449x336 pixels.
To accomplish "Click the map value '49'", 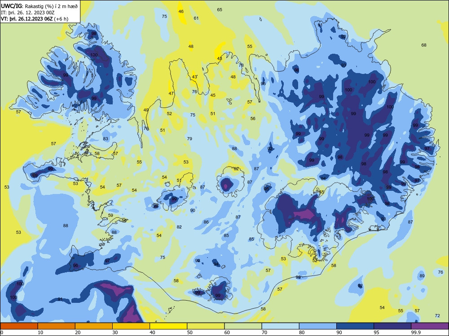I will 146,110.
